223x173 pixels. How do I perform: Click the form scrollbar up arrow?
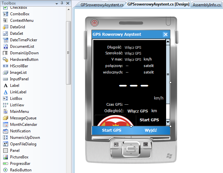click(x=168, y=42)
